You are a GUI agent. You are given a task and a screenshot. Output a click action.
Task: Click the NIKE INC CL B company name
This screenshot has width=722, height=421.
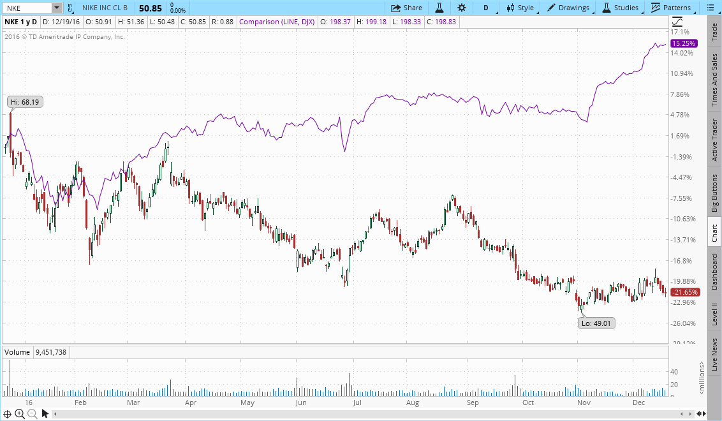click(x=105, y=8)
